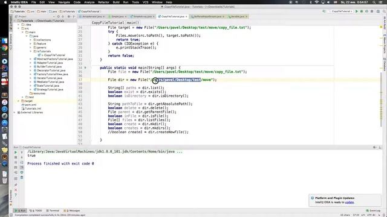This screenshot has height=217, width=387.
Task: Expand the collections package
Action: click(x=31, y=40)
